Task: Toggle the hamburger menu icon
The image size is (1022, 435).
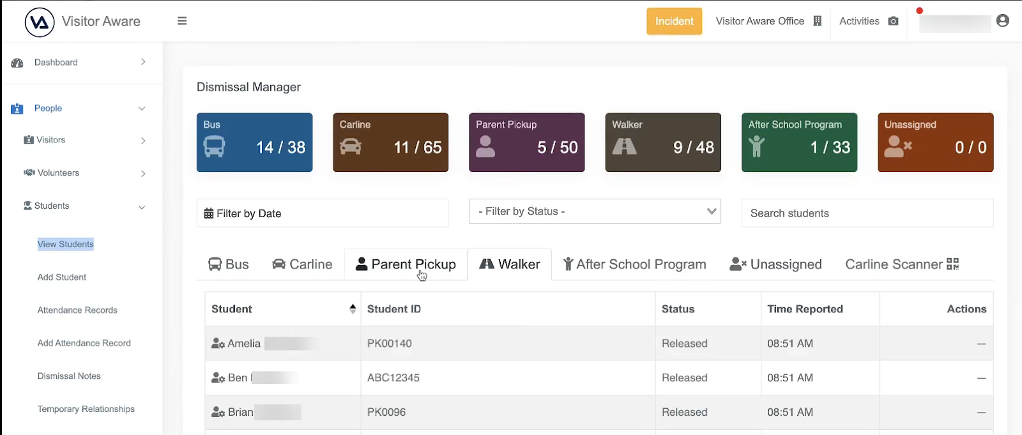Action: [x=182, y=21]
